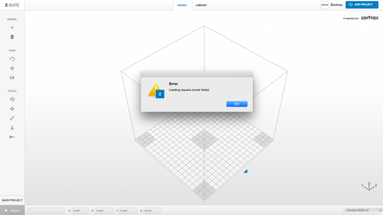Select the pan view arrows icon
Image resolution: width=383 pixels, height=215 pixels.
(12, 68)
